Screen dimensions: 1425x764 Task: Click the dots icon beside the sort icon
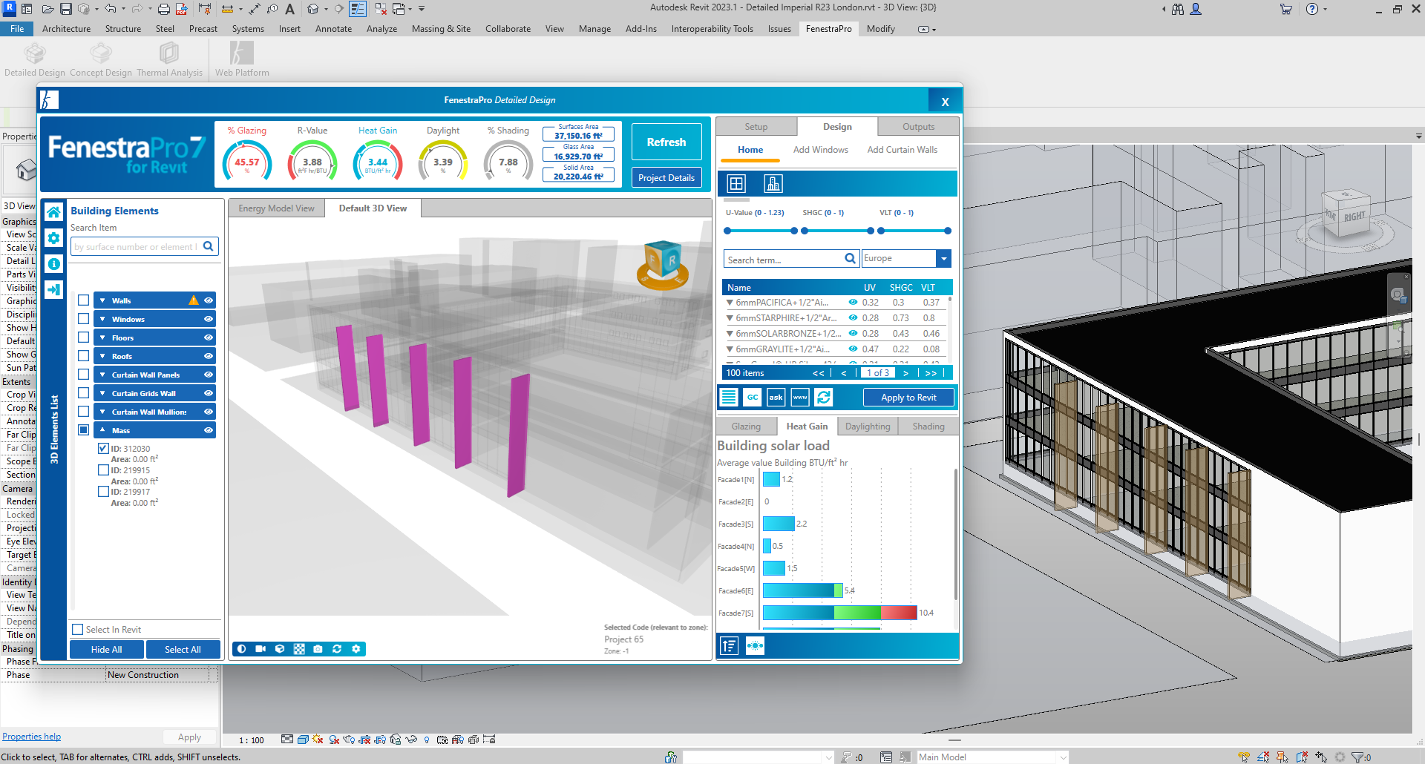tap(755, 646)
